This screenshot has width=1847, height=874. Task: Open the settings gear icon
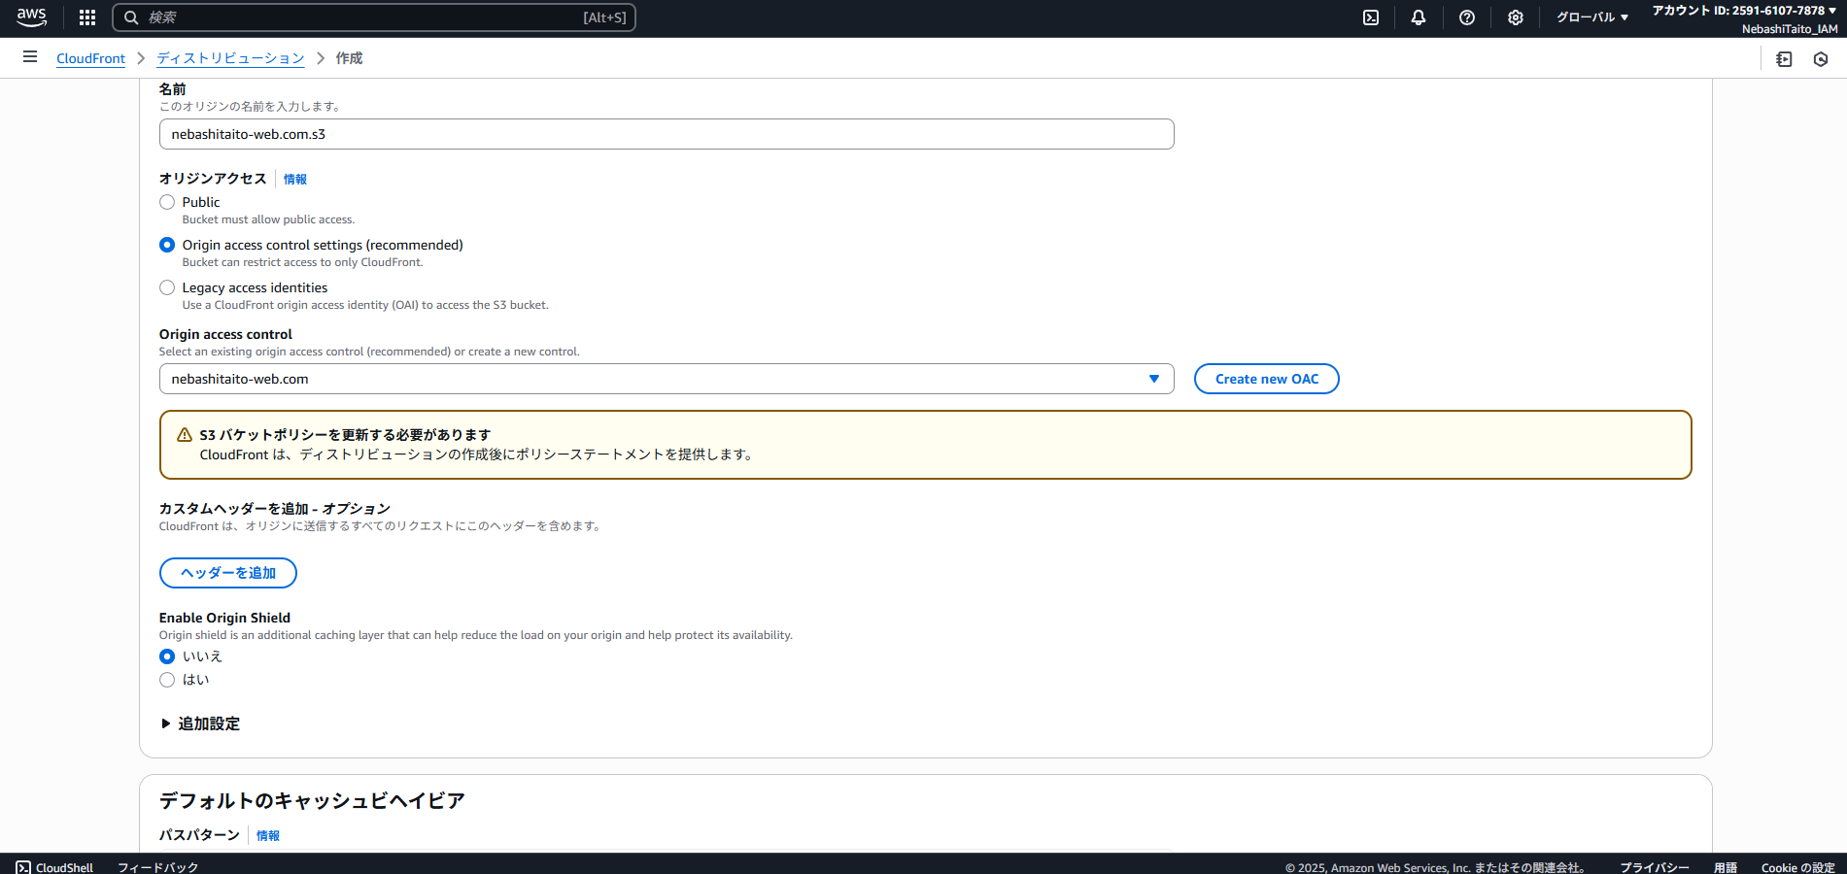(x=1515, y=17)
